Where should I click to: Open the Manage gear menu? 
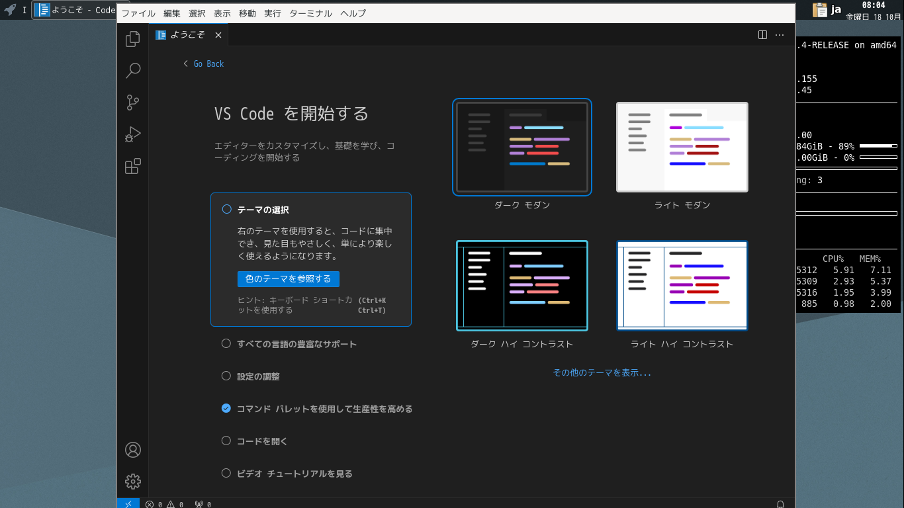(x=133, y=482)
